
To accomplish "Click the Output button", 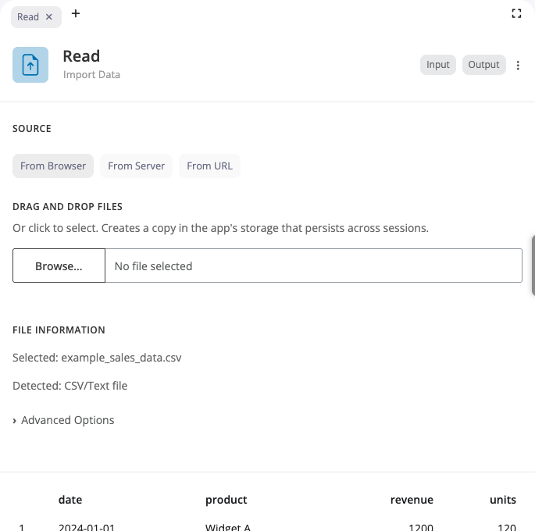I will tap(483, 65).
